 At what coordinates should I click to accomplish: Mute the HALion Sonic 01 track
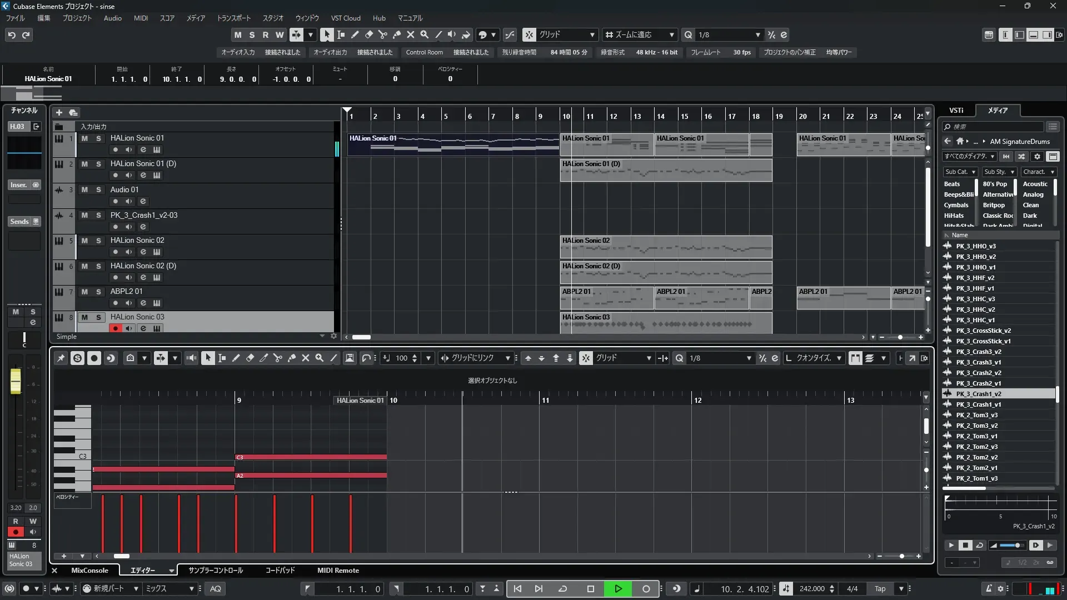[84, 138]
